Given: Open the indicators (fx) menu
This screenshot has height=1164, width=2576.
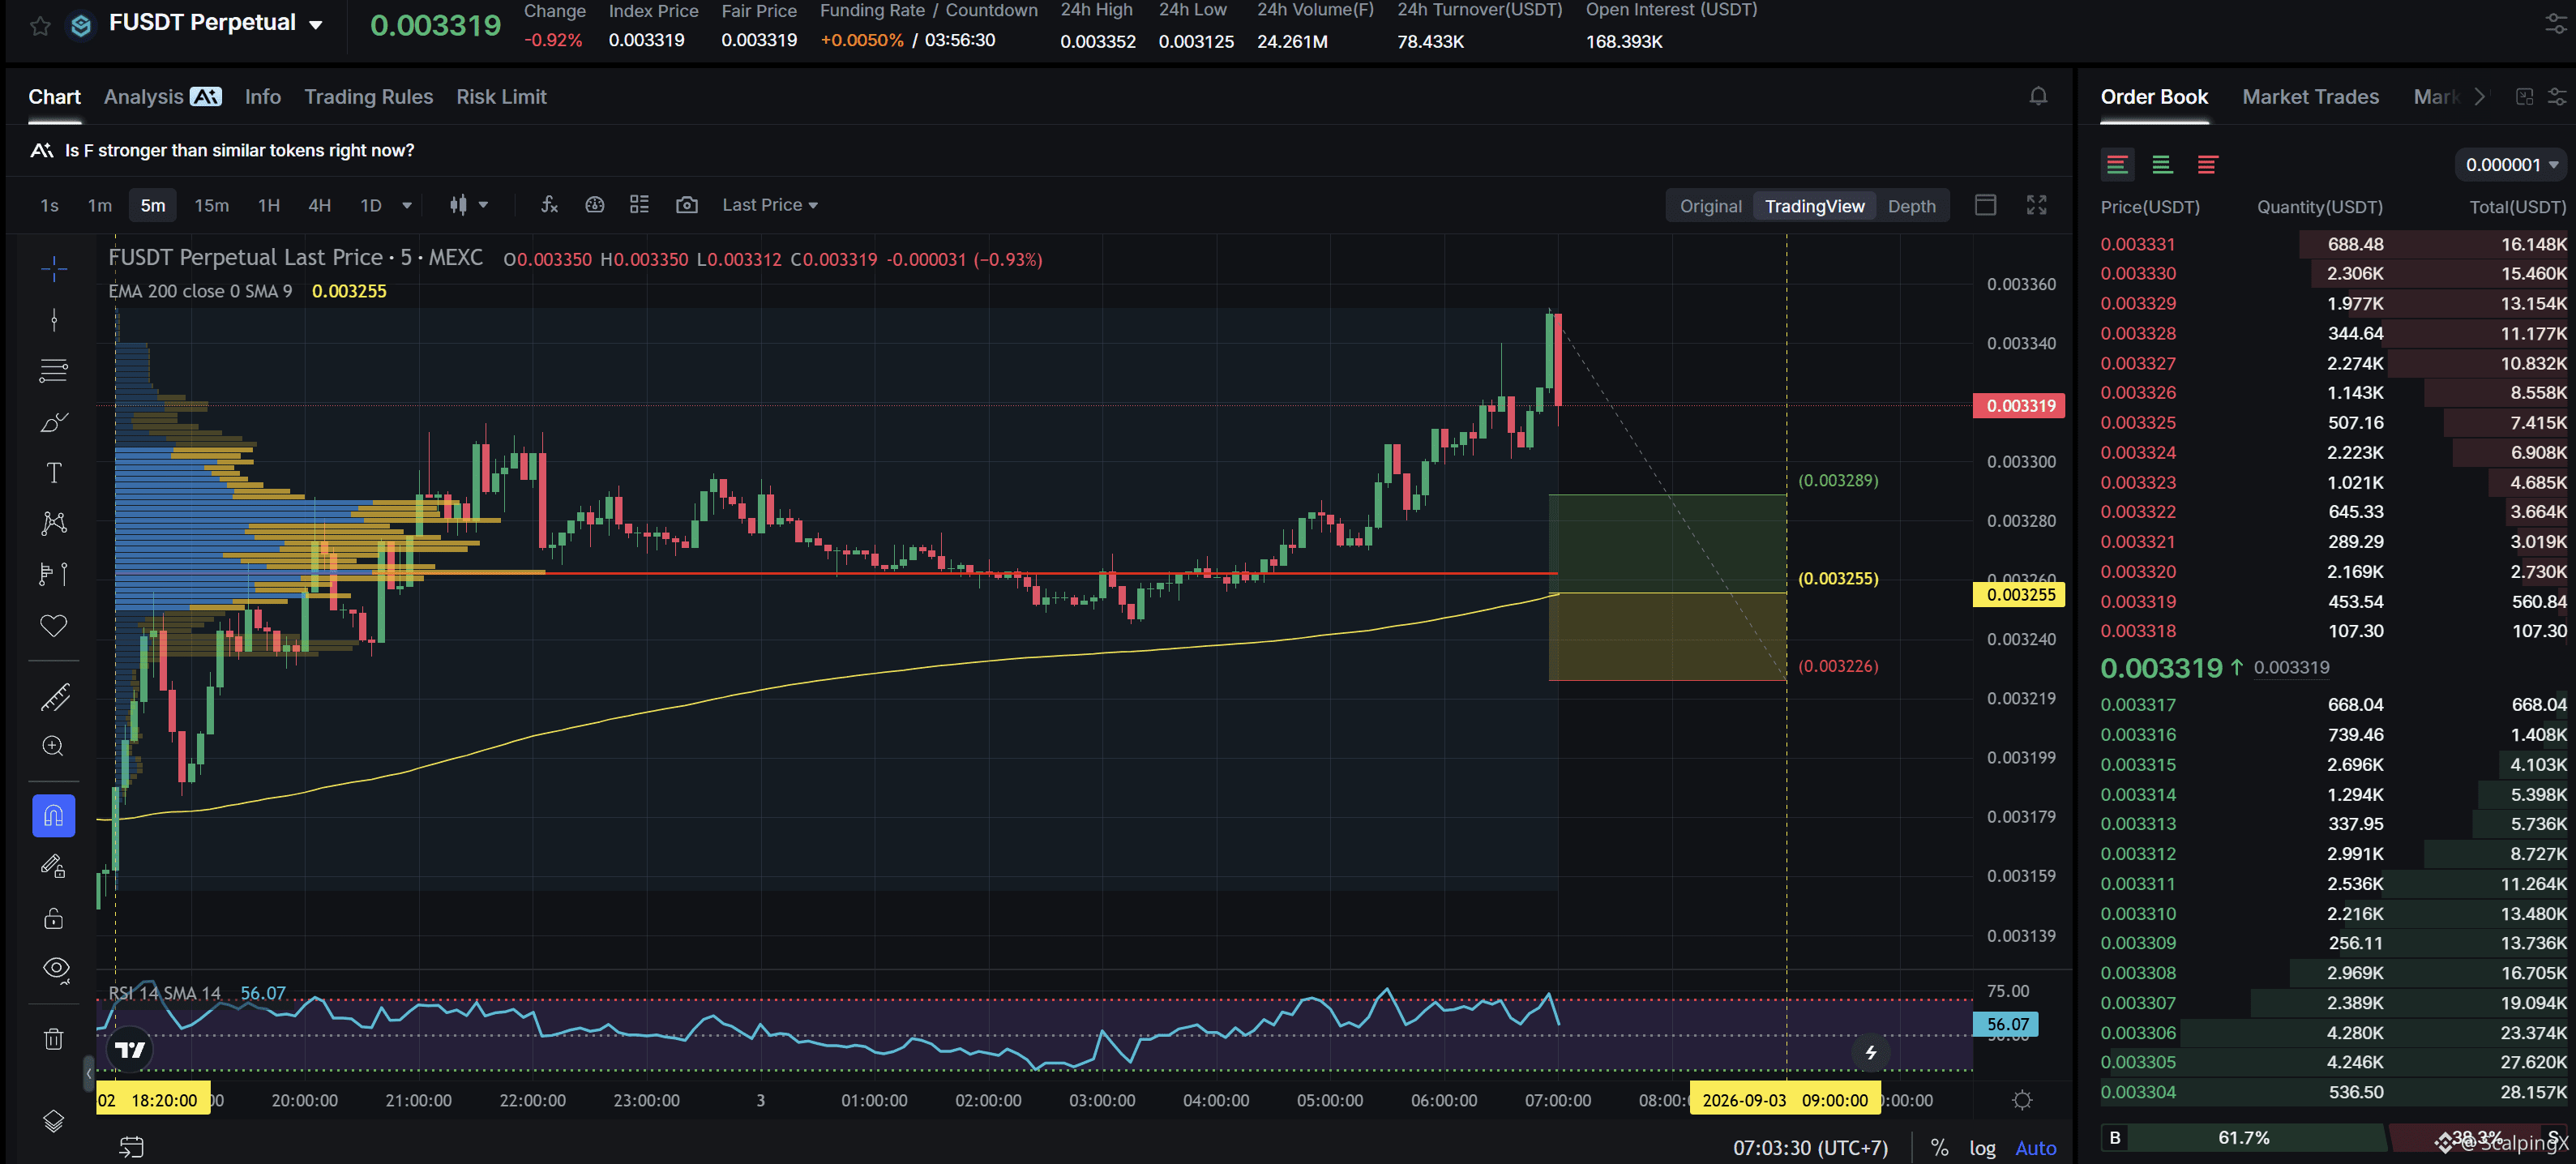Looking at the screenshot, I should pos(549,204).
